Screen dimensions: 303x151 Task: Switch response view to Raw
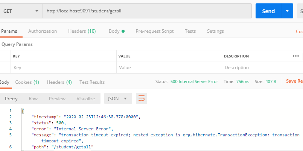pyautogui.click(x=33, y=98)
